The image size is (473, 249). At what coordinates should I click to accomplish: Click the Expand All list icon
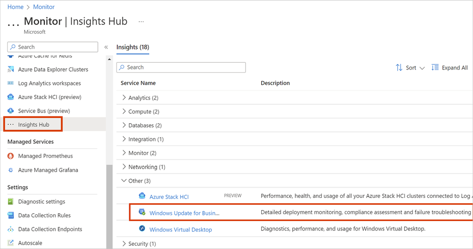pyautogui.click(x=435, y=67)
